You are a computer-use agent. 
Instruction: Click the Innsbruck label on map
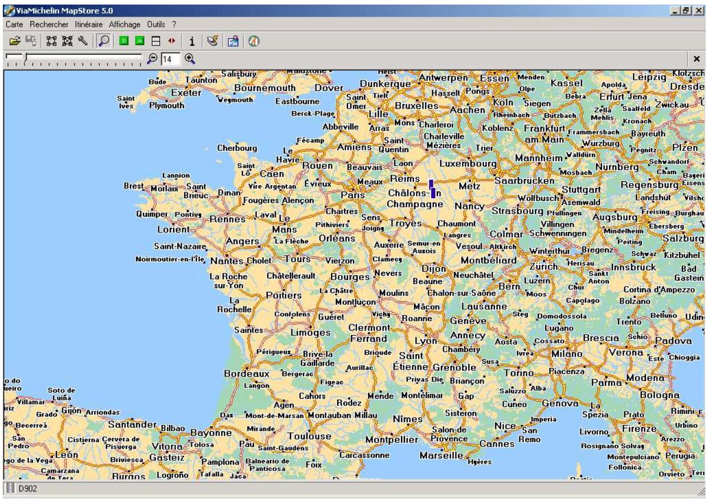pos(633,267)
